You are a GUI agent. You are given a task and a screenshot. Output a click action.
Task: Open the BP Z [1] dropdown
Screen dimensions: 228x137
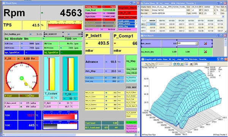tap(214, 13)
